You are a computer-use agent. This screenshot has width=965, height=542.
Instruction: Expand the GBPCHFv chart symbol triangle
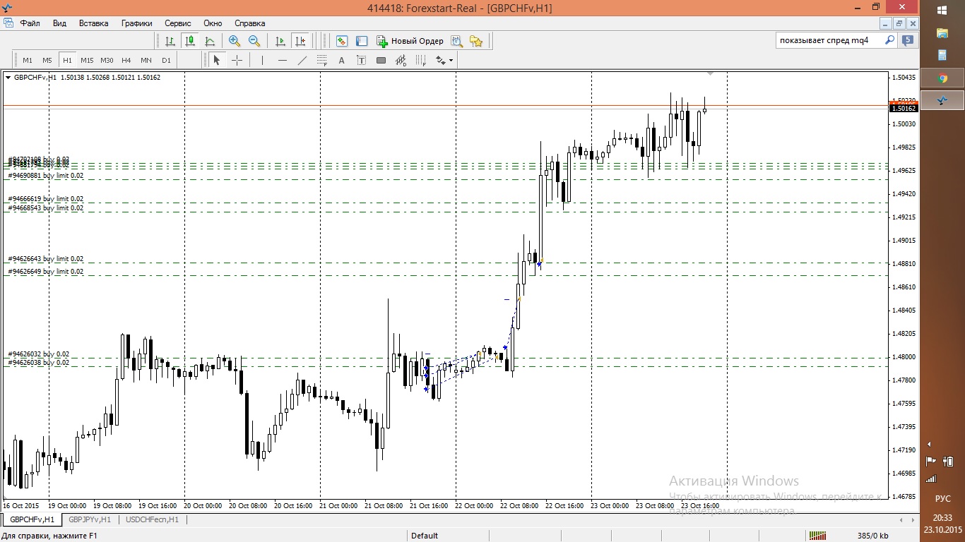point(8,78)
